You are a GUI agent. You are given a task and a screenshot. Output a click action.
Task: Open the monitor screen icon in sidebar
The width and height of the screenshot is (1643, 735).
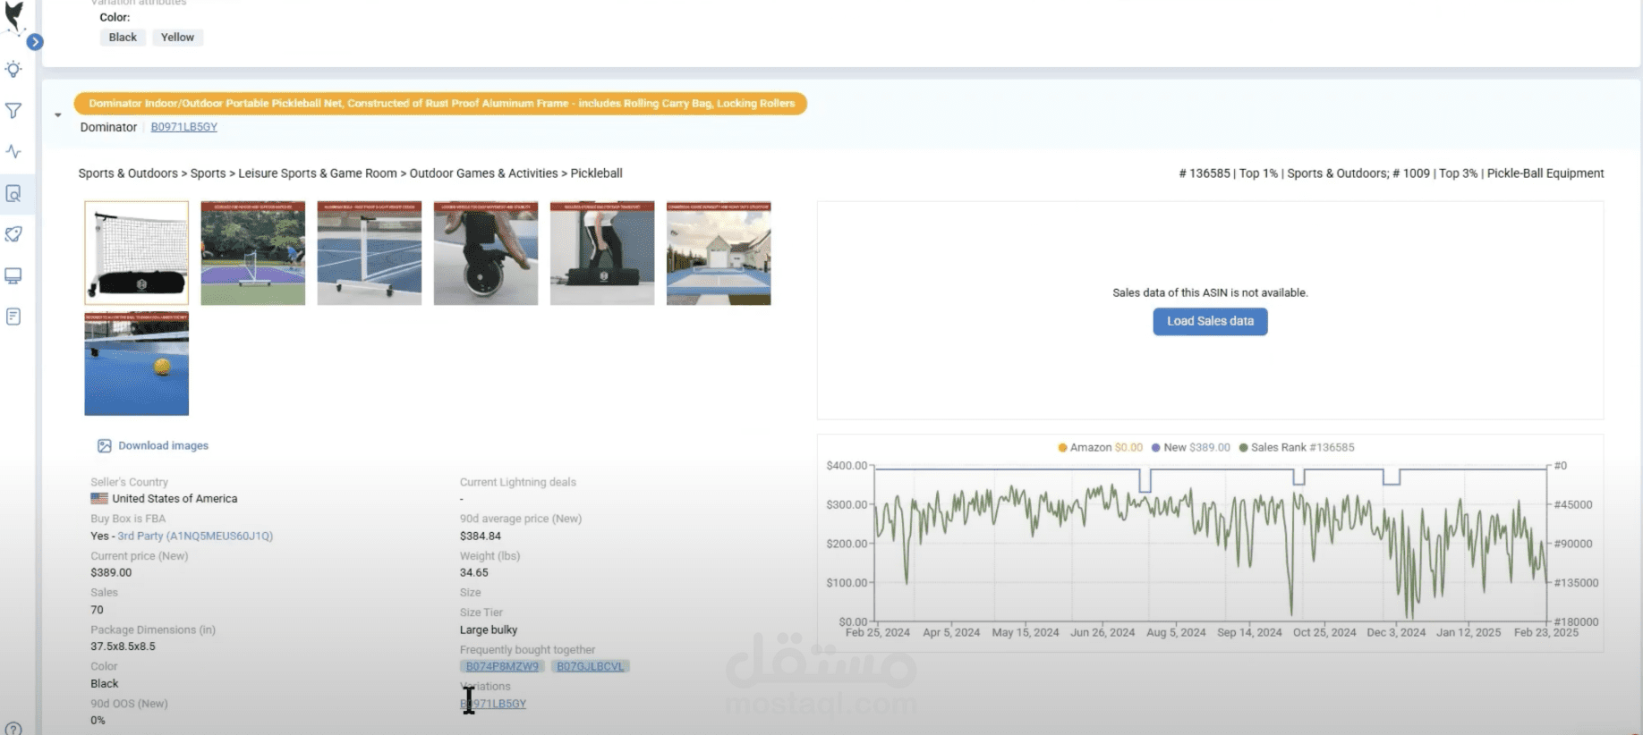13,275
